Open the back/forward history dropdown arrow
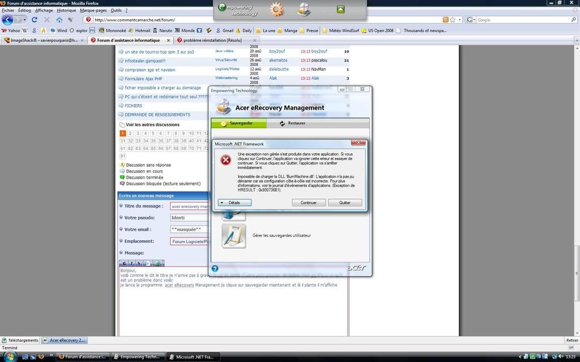The width and height of the screenshot is (580, 362). coord(25,20)
